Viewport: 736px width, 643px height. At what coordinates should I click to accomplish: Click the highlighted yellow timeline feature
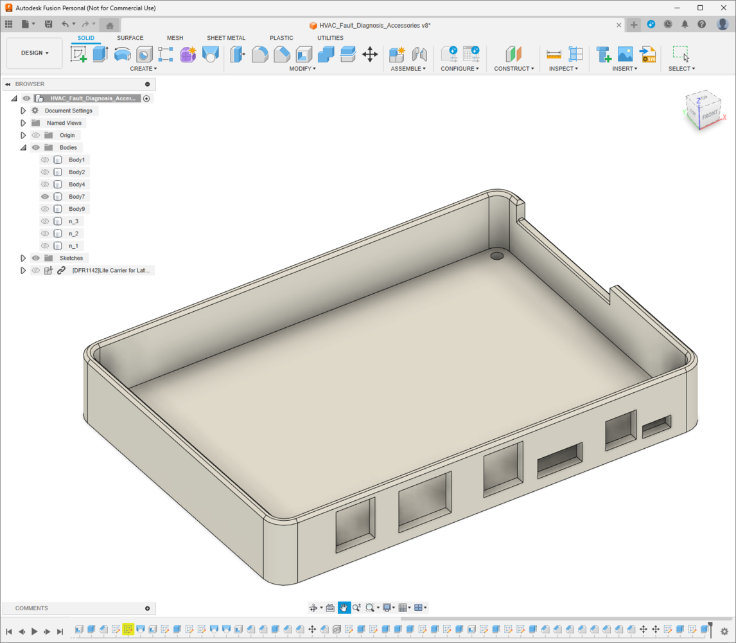coord(128,629)
